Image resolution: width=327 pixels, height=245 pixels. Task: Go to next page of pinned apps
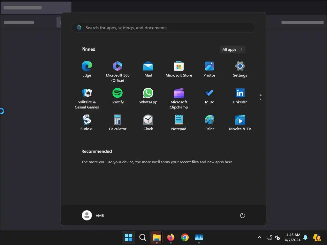[261, 99]
